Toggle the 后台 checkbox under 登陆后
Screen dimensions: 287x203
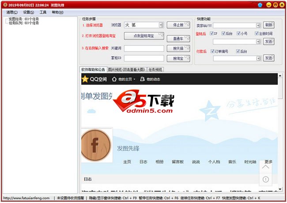click(x=223, y=33)
